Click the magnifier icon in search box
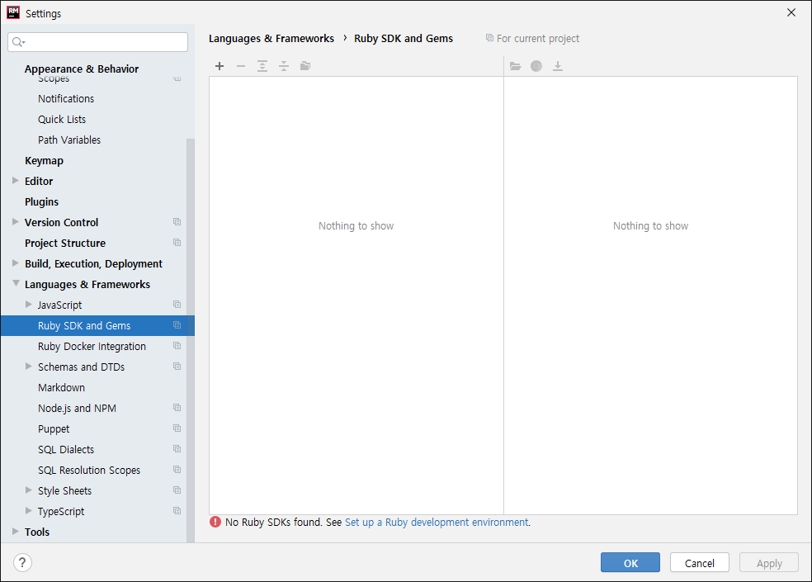Viewport: 812px width, 582px height. pyautogui.click(x=19, y=42)
